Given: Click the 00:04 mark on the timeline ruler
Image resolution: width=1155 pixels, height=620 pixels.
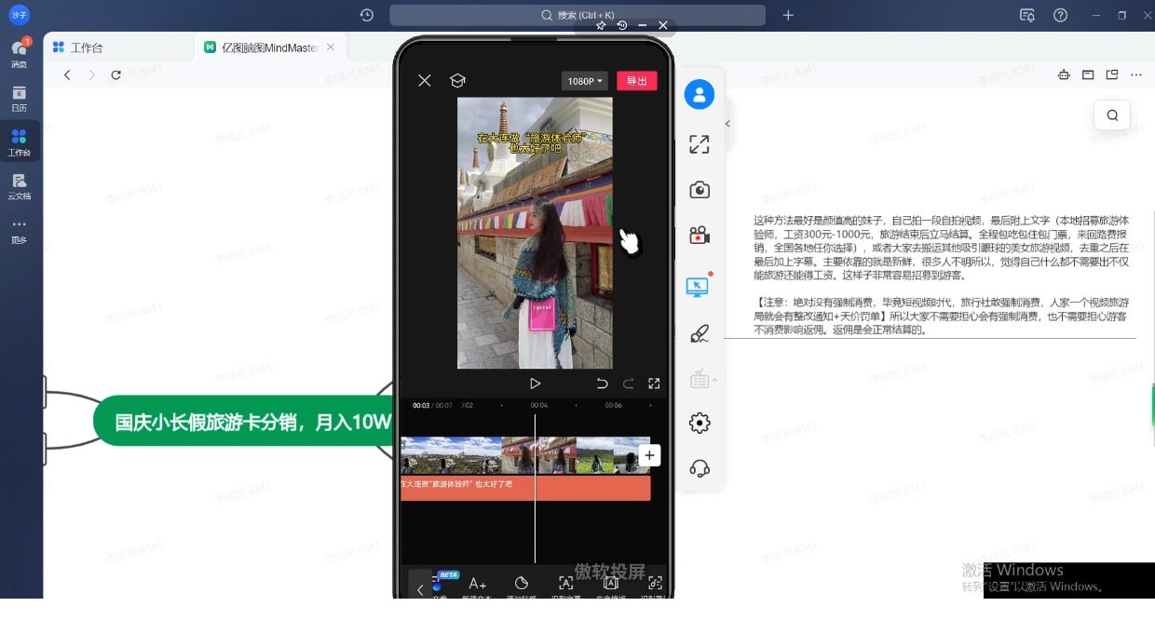Looking at the screenshot, I should pyautogui.click(x=539, y=406).
